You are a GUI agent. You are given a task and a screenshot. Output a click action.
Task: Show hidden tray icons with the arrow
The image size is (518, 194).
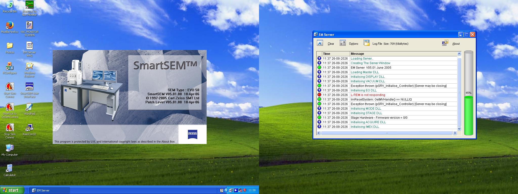point(226,190)
